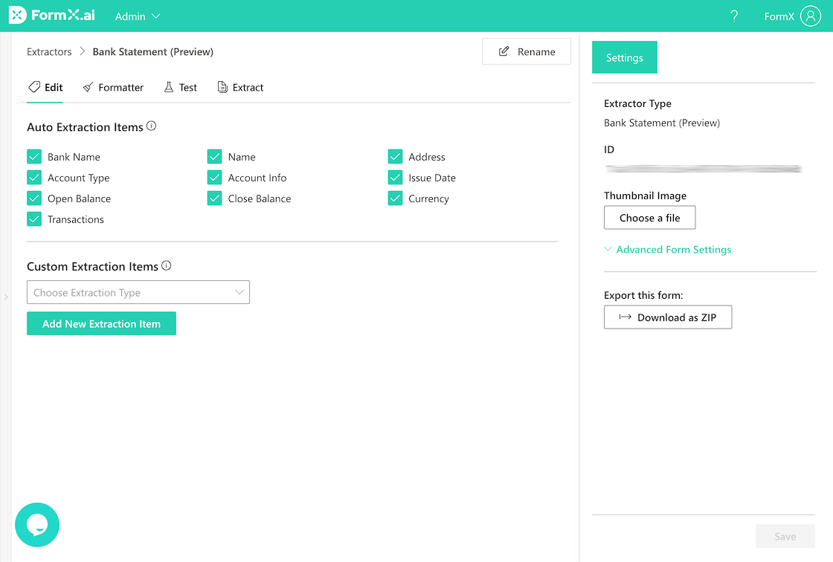The width and height of the screenshot is (833, 562).
Task: Switch to the Test tab
Action: point(181,87)
